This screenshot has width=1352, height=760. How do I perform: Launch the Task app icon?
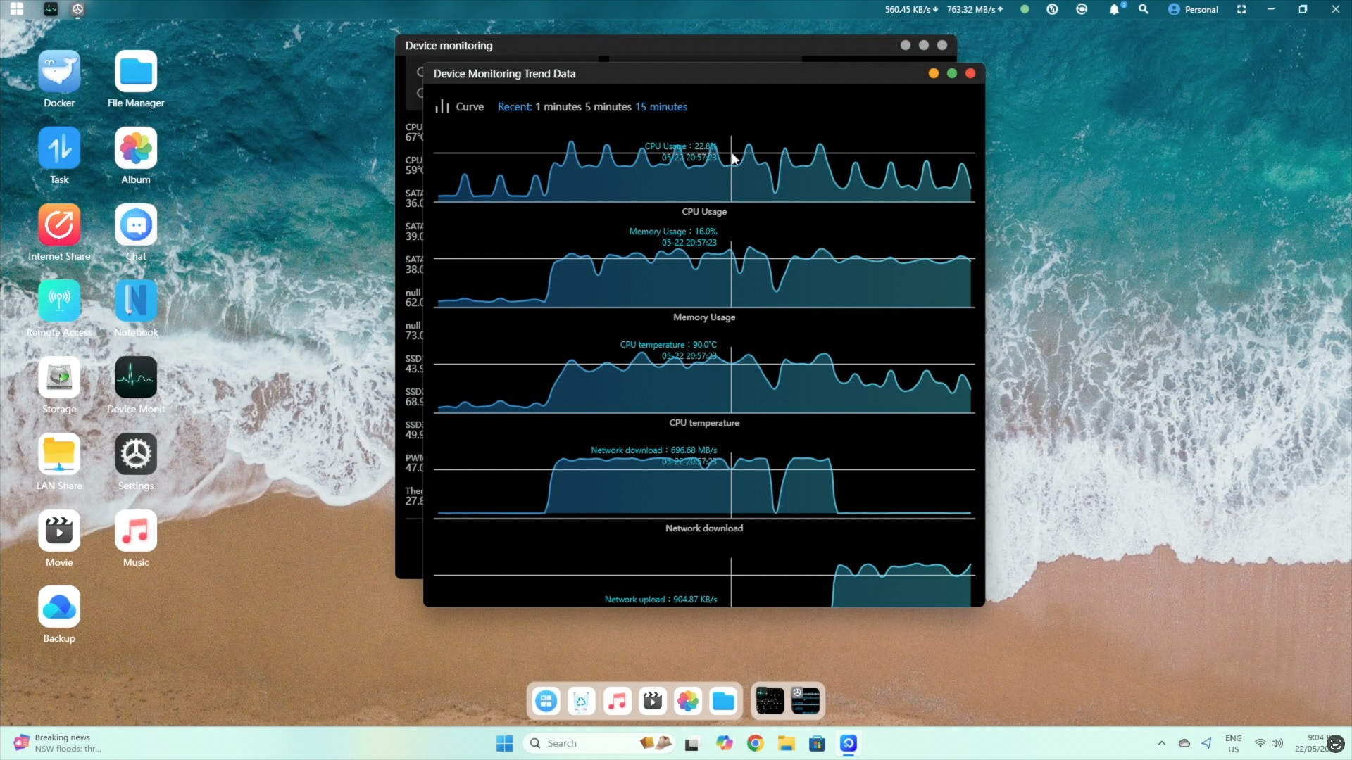(59, 148)
